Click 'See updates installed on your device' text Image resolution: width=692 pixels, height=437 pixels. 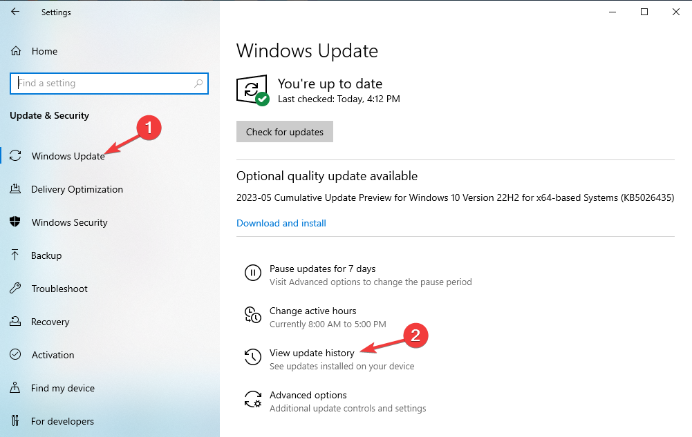click(x=342, y=366)
